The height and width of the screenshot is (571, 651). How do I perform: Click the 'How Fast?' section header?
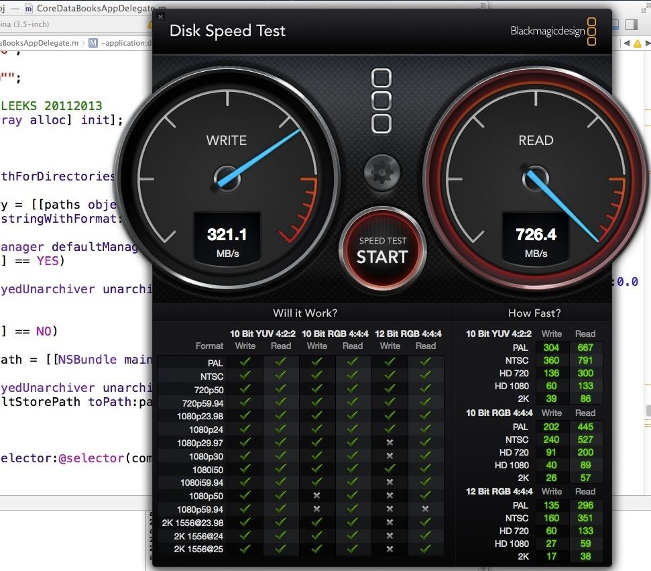tap(534, 313)
